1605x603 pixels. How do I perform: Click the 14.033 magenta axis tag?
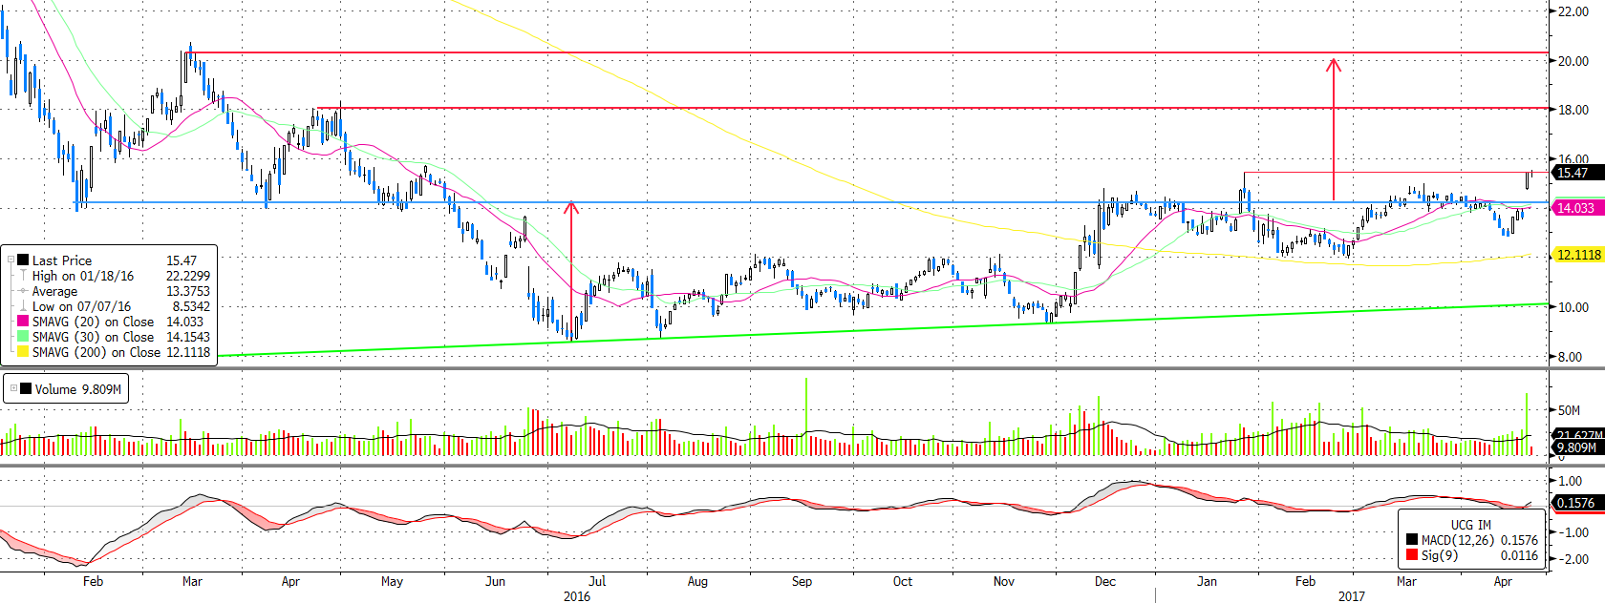point(1577,208)
